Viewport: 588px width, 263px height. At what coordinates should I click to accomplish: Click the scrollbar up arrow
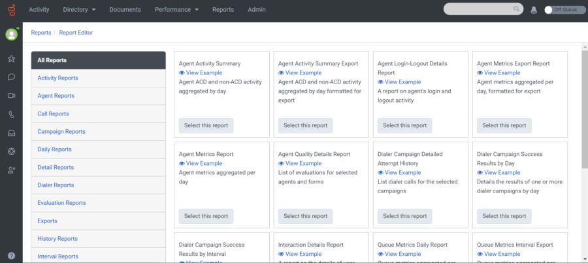585,46
